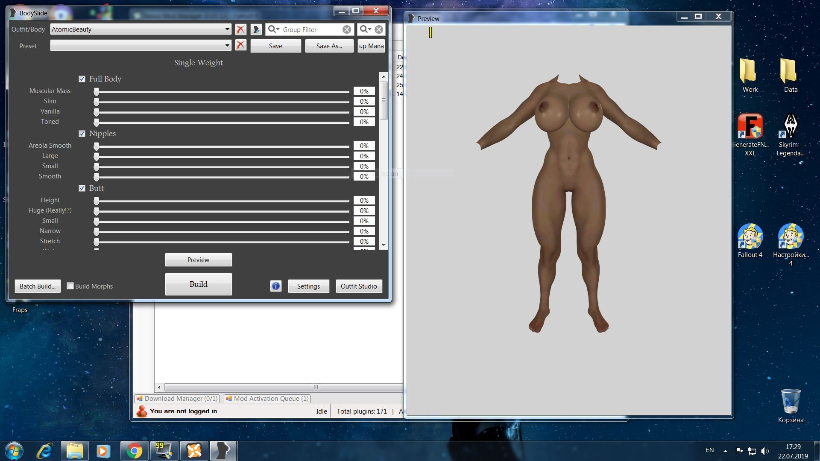
Task: Click the blue info about icon
Action: point(276,286)
